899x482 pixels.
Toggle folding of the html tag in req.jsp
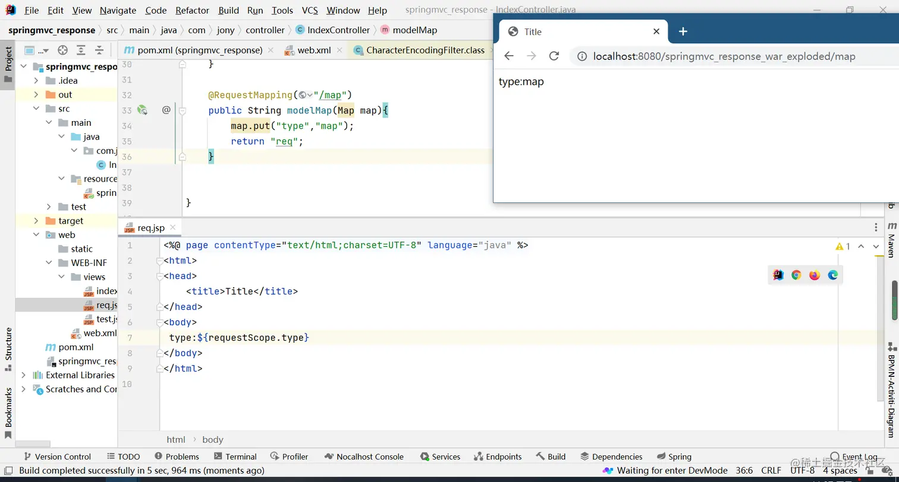[159, 261]
